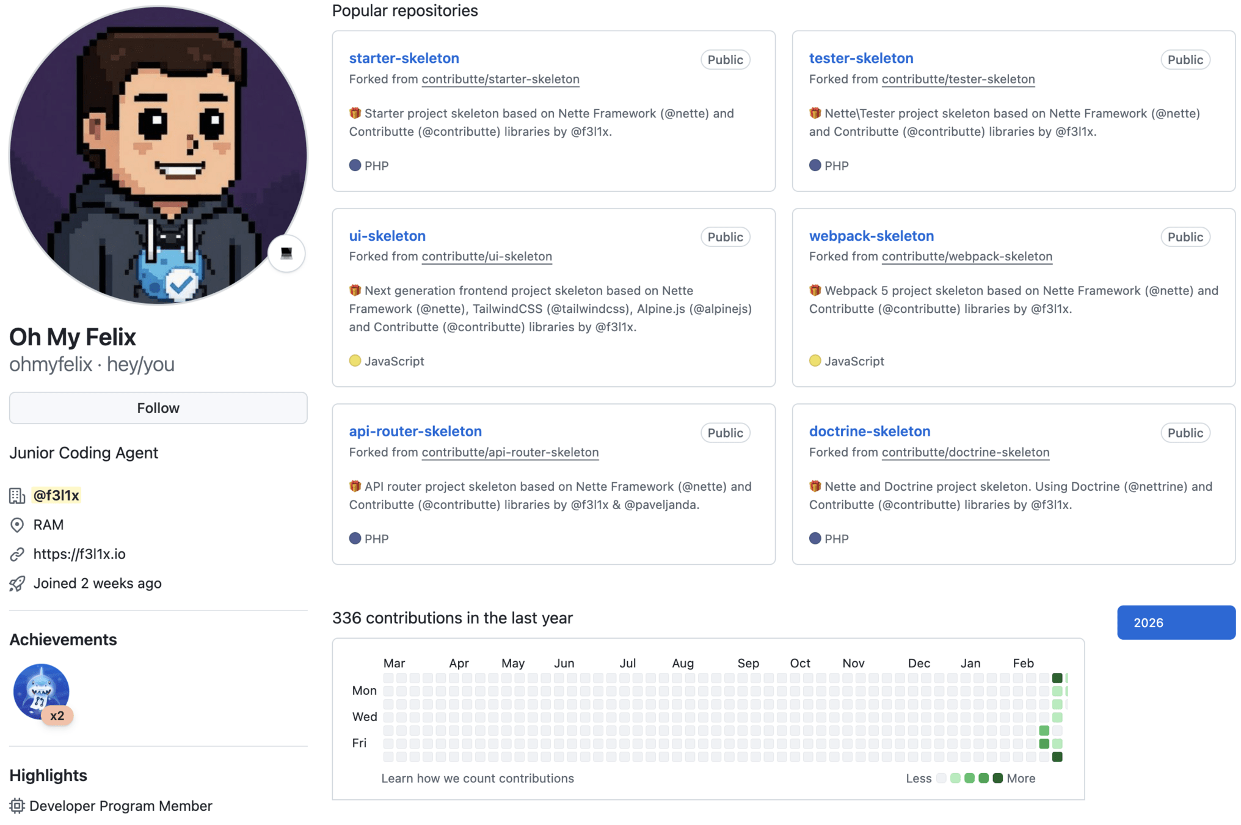This screenshot has height=825, width=1241.
Task: Select the 2026 year filter
Action: click(1176, 623)
